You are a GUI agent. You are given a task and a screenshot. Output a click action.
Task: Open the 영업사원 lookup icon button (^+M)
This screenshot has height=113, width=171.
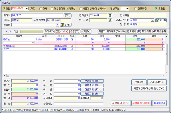(x=161, y=20)
